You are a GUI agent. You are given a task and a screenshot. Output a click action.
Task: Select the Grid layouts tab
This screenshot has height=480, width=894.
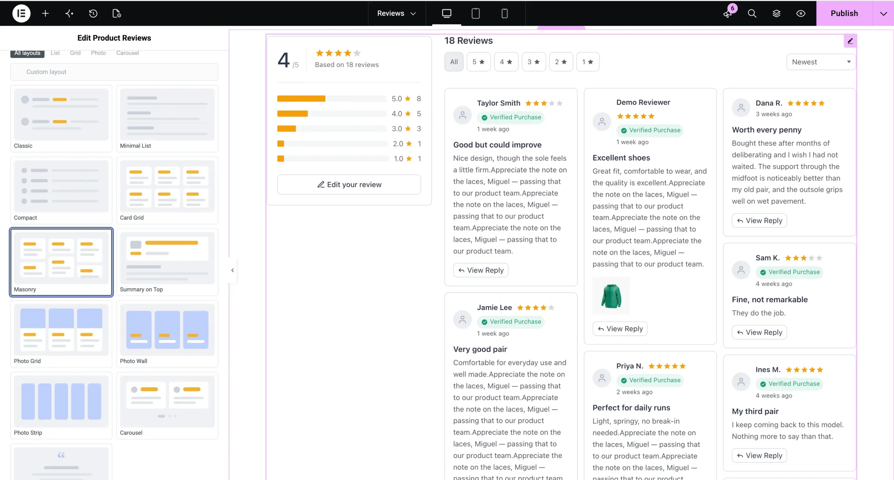75,53
